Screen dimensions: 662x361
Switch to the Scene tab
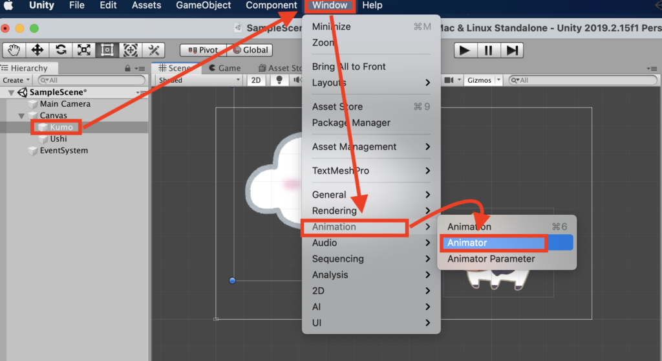(175, 68)
